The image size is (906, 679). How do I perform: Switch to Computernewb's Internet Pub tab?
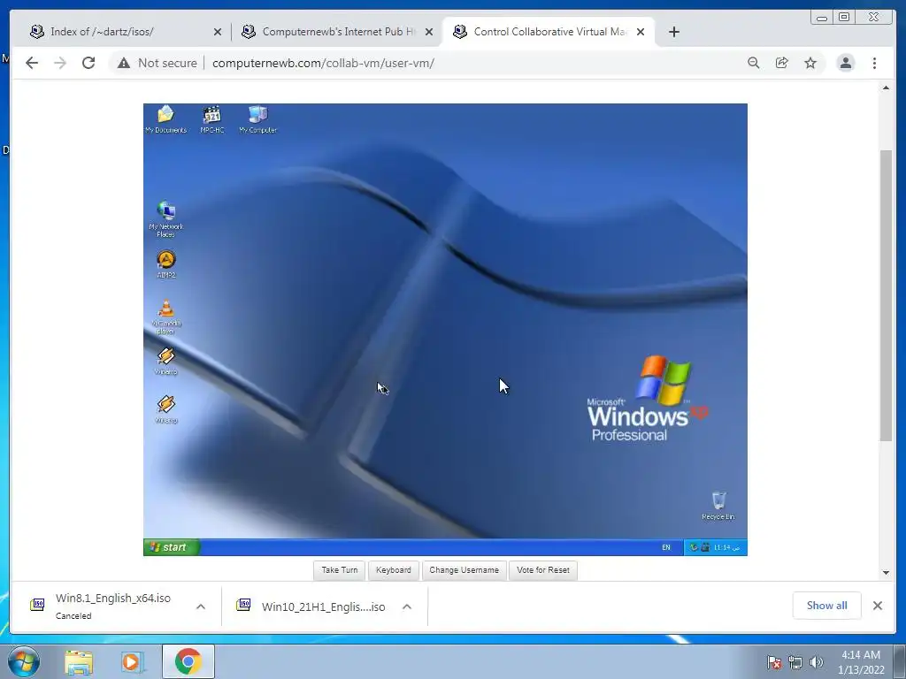tap(337, 32)
